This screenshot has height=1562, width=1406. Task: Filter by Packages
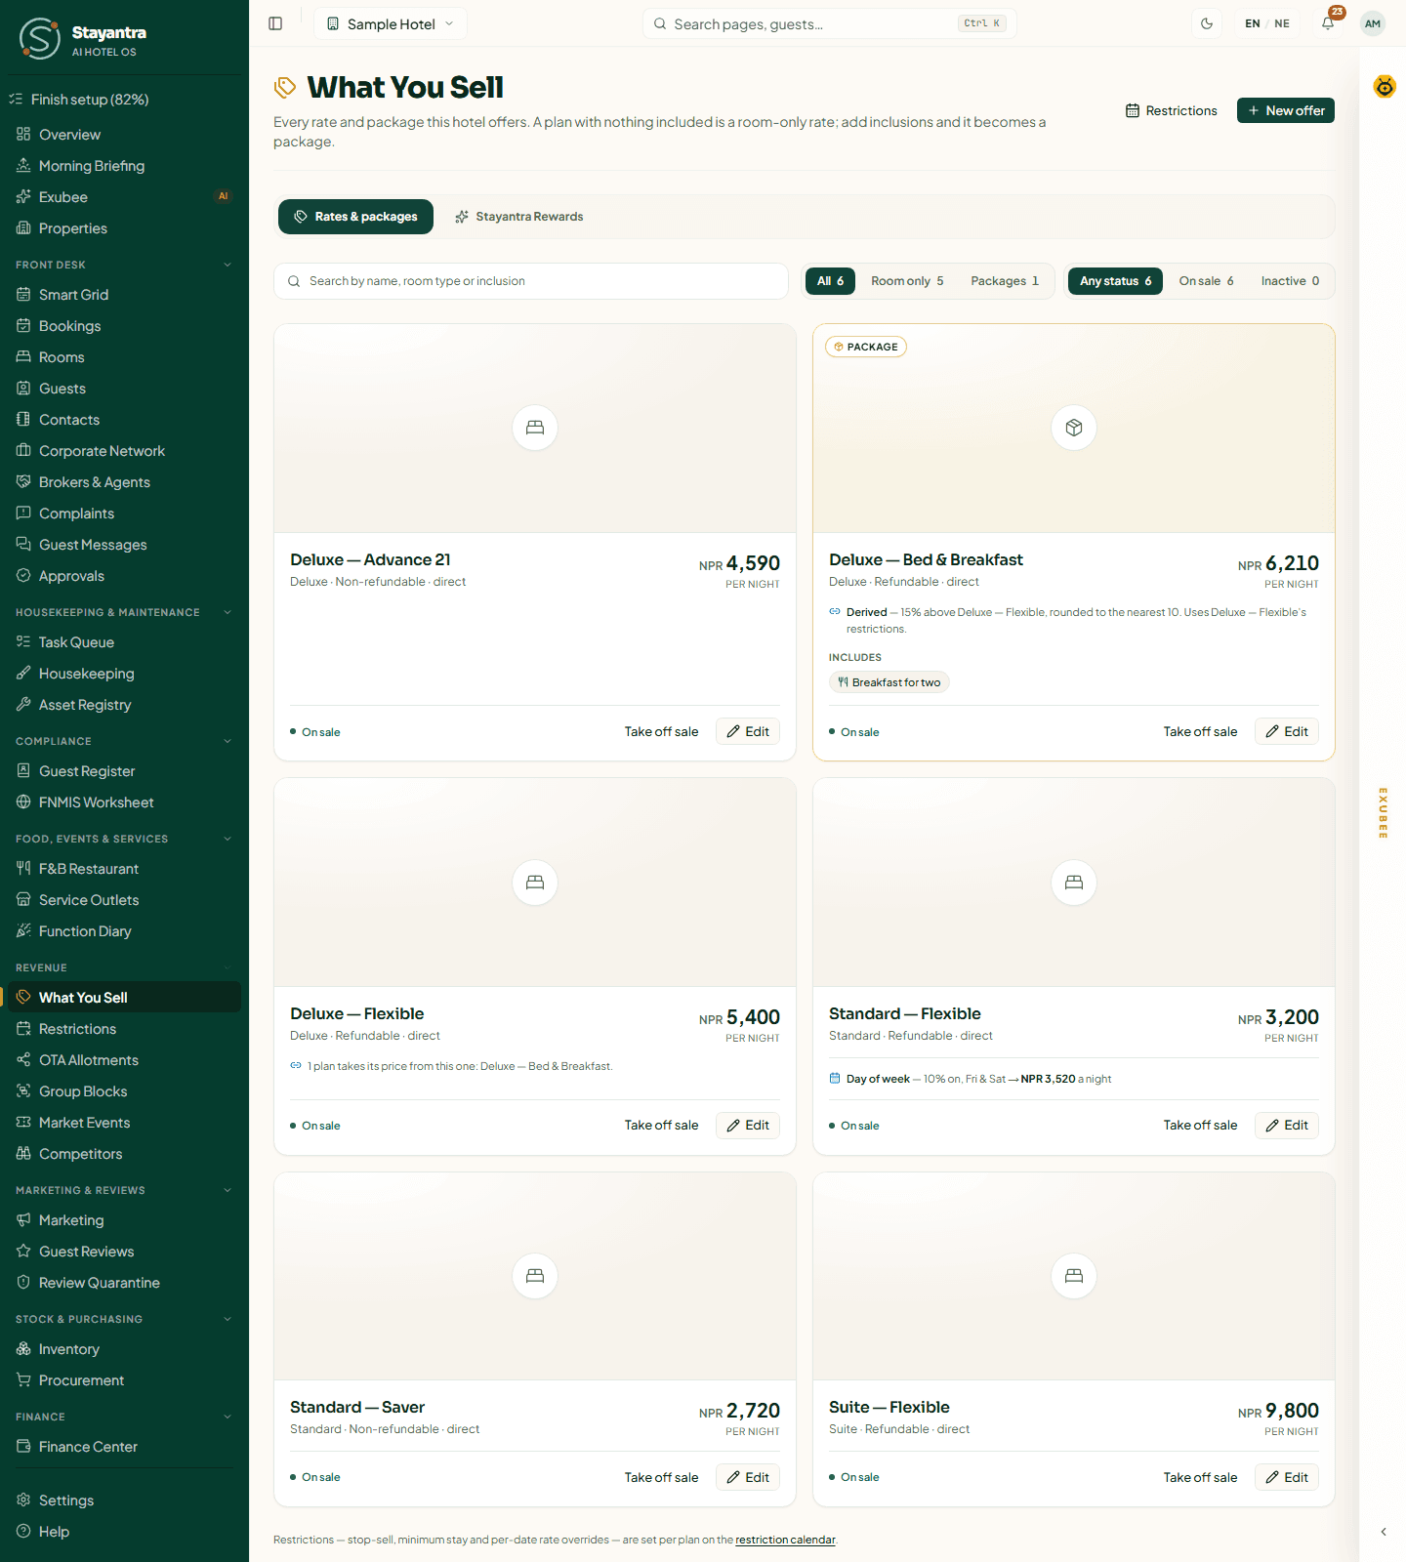(1005, 281)
